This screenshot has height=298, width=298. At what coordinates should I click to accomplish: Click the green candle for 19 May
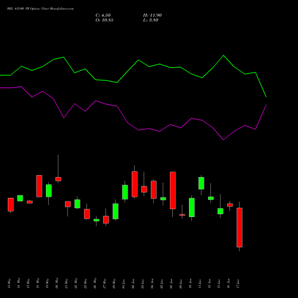49,191
